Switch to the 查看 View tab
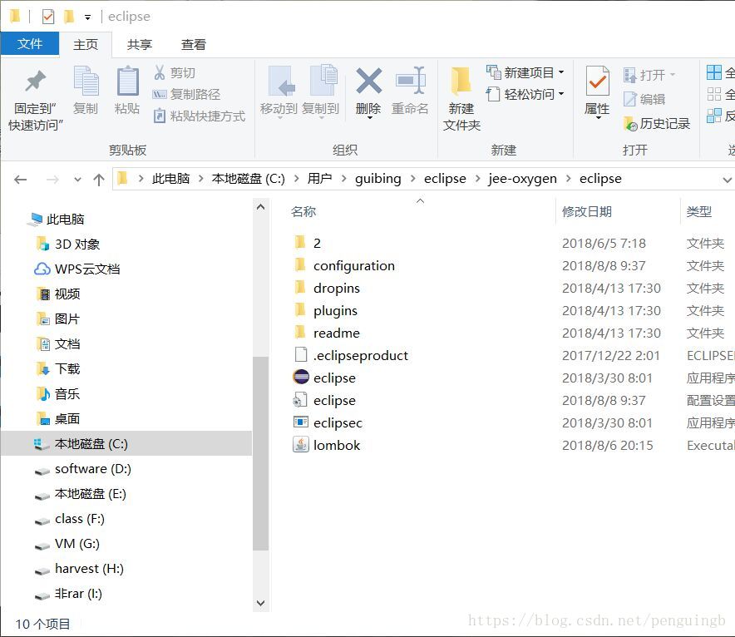The width and height of the screenshot is (735, 637). pos(194,45)
